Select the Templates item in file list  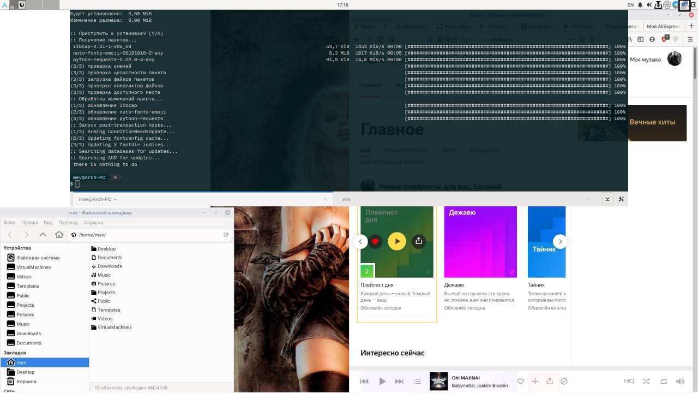tap(105, 310)
